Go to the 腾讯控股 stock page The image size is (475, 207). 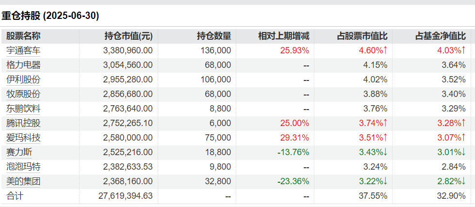(x=23, y=123)
